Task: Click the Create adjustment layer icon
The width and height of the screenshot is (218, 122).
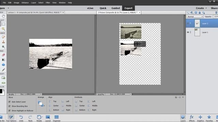Action: click(x=192, y=13)
